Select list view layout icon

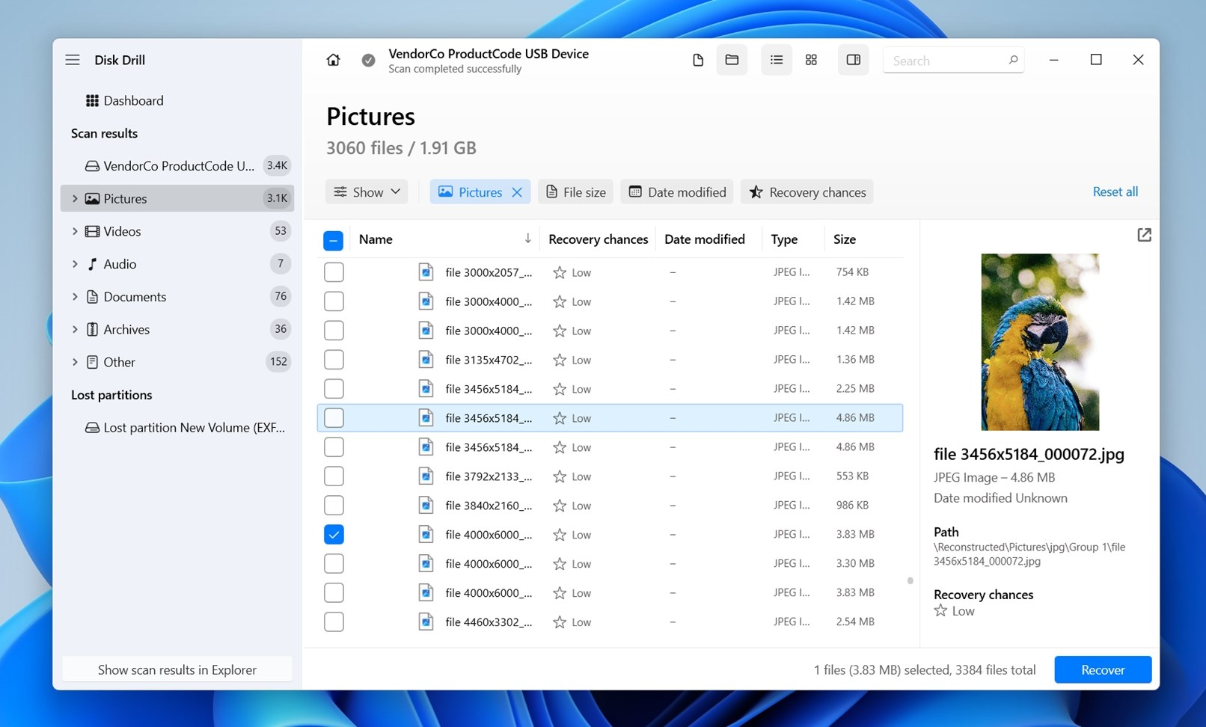tap(777, 60)
